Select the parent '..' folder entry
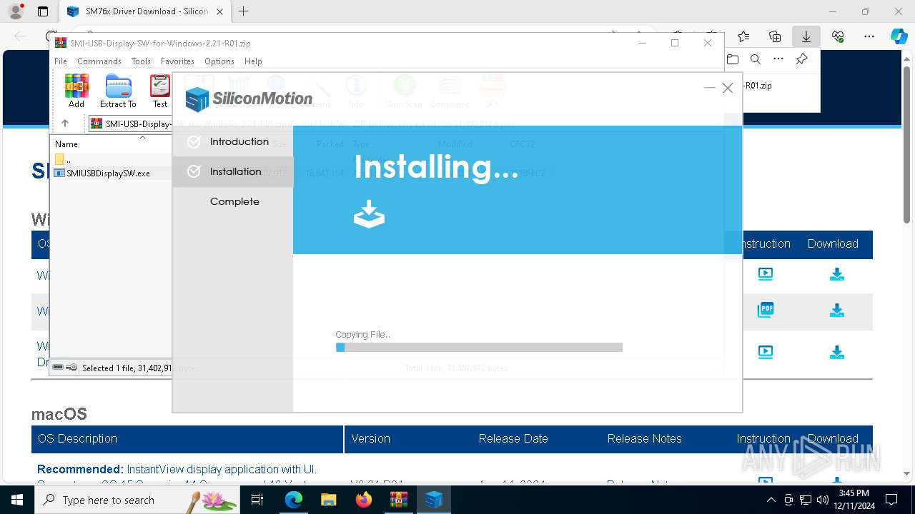This screenshot has width=915, height=514. 63,159
